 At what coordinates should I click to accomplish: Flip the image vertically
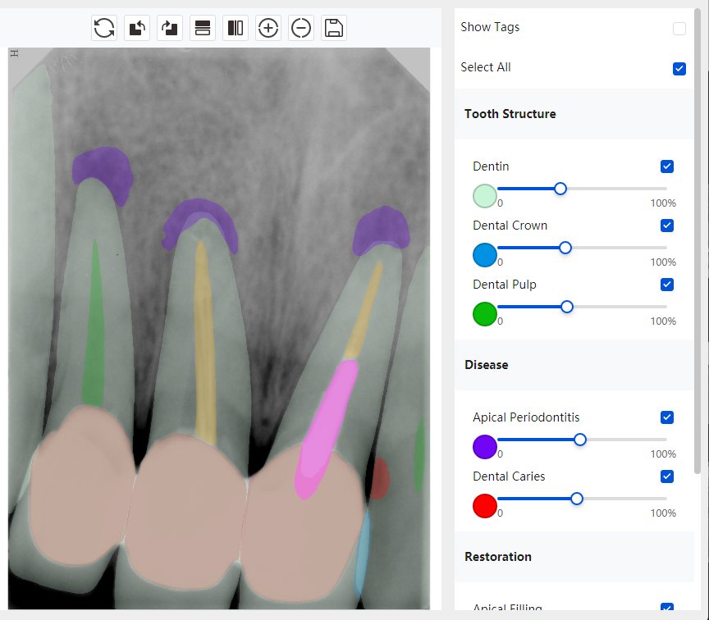click(x=203, y=28)
